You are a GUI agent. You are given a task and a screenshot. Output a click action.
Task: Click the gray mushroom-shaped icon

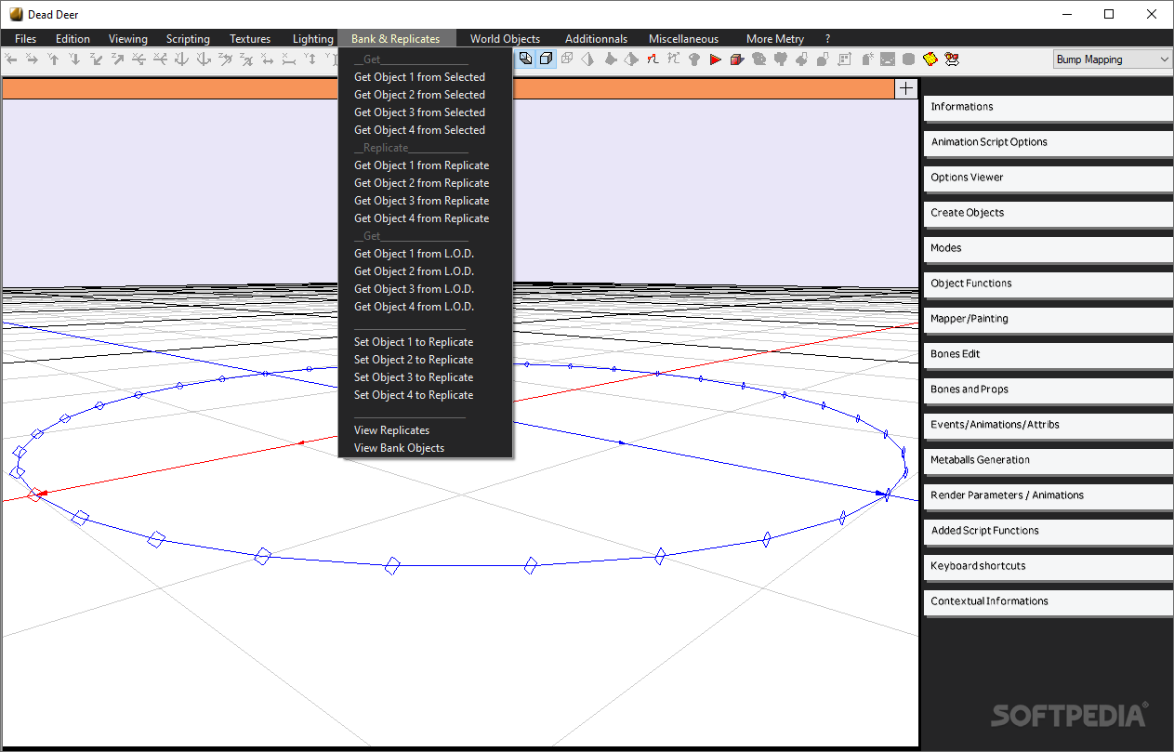coord(694,59)
